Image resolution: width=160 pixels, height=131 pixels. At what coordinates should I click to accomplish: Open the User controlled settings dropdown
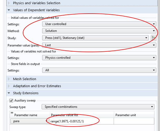pyautogui.click(x=99, y=24)
